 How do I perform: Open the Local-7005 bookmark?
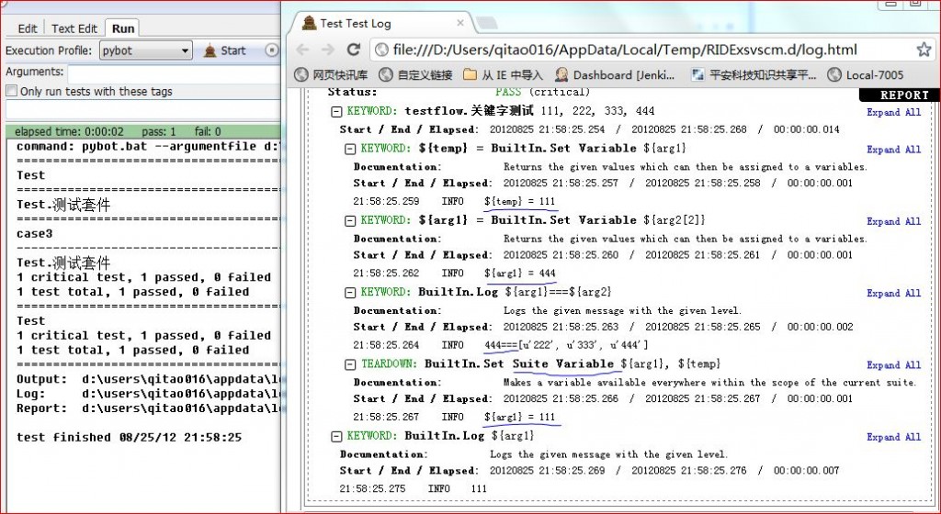tap(865, 75)
